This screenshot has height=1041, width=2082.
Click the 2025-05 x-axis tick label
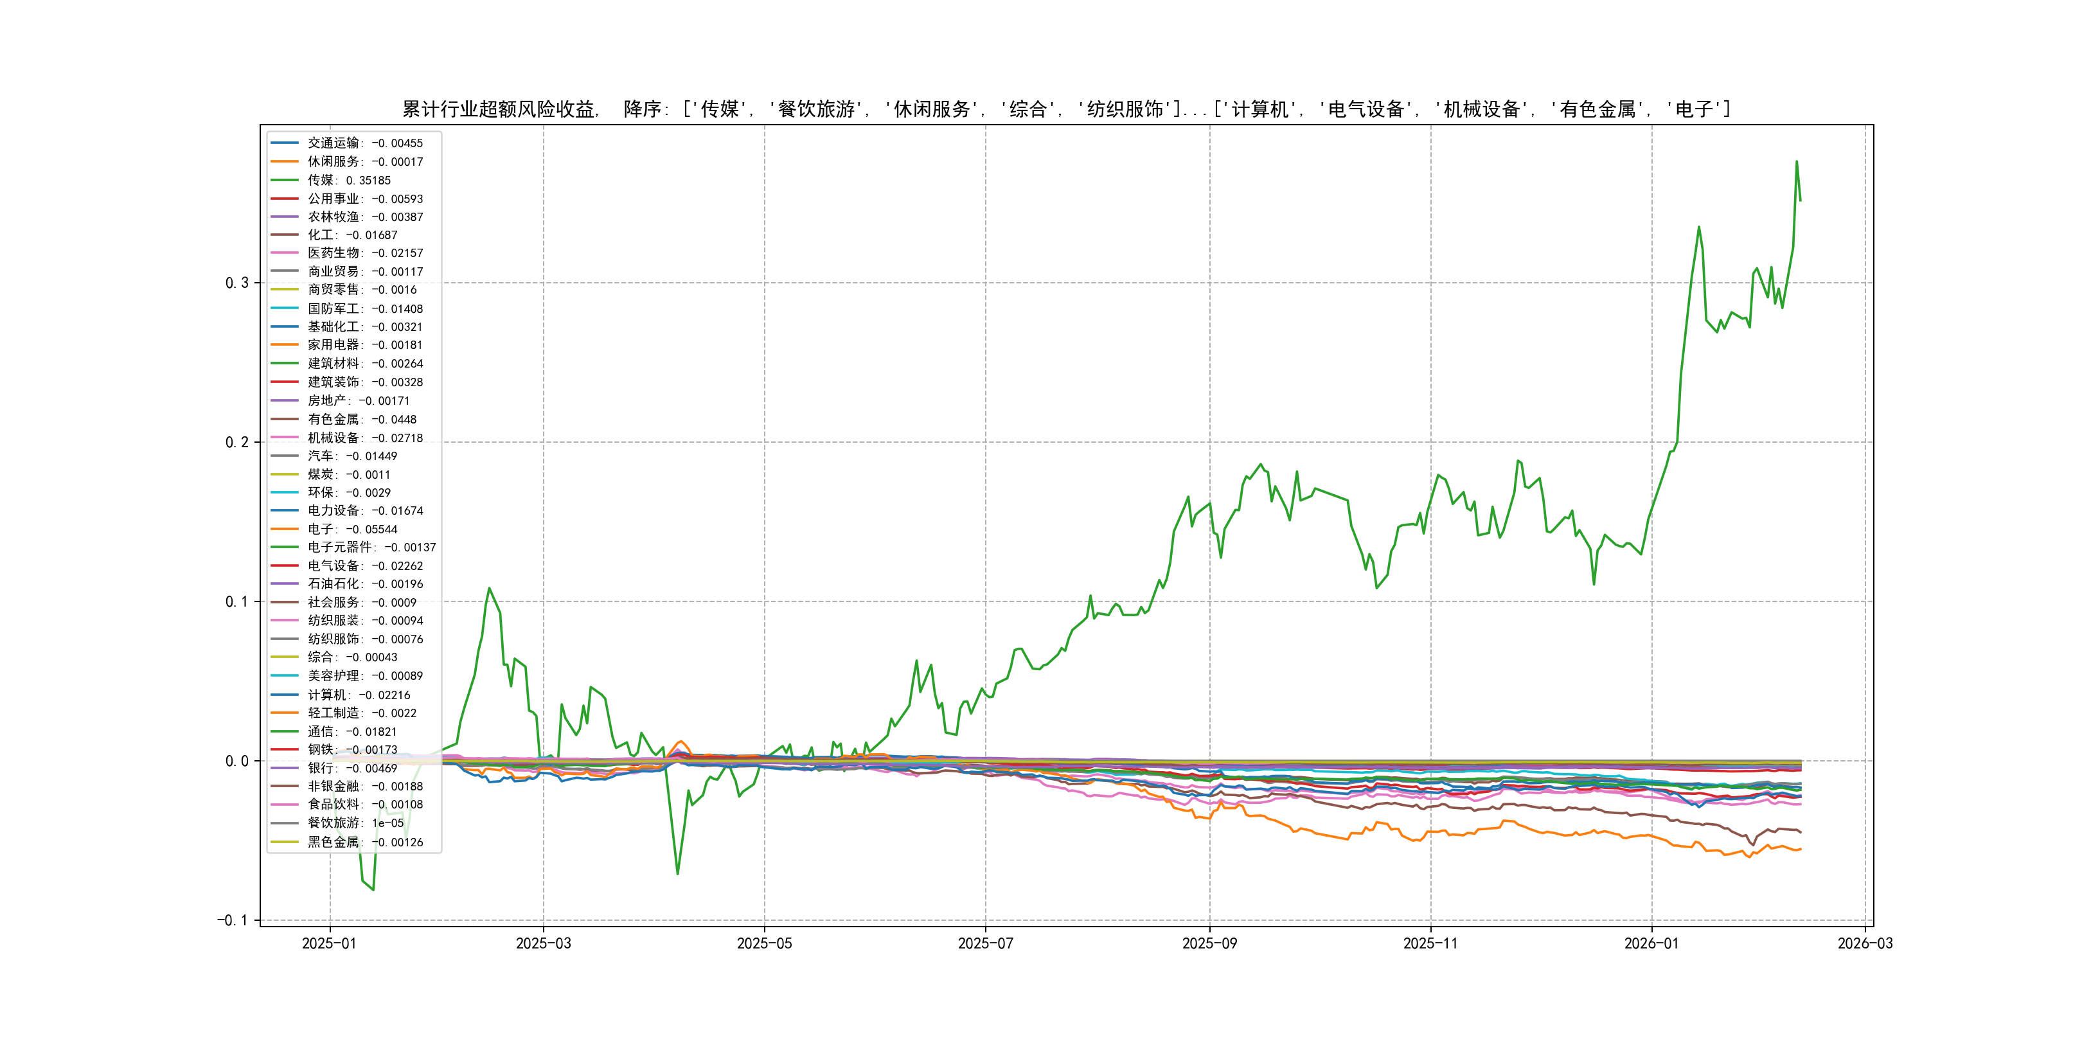764,943
